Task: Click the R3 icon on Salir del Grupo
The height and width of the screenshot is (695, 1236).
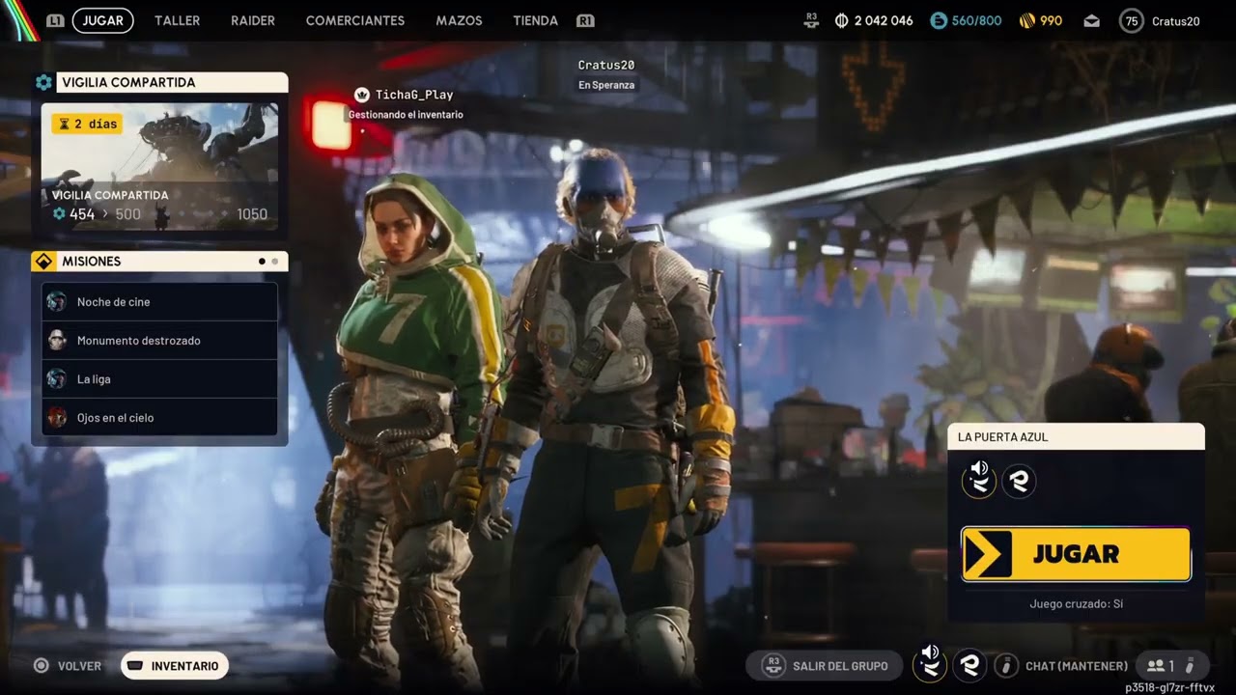Action: [x=772, y=665]
